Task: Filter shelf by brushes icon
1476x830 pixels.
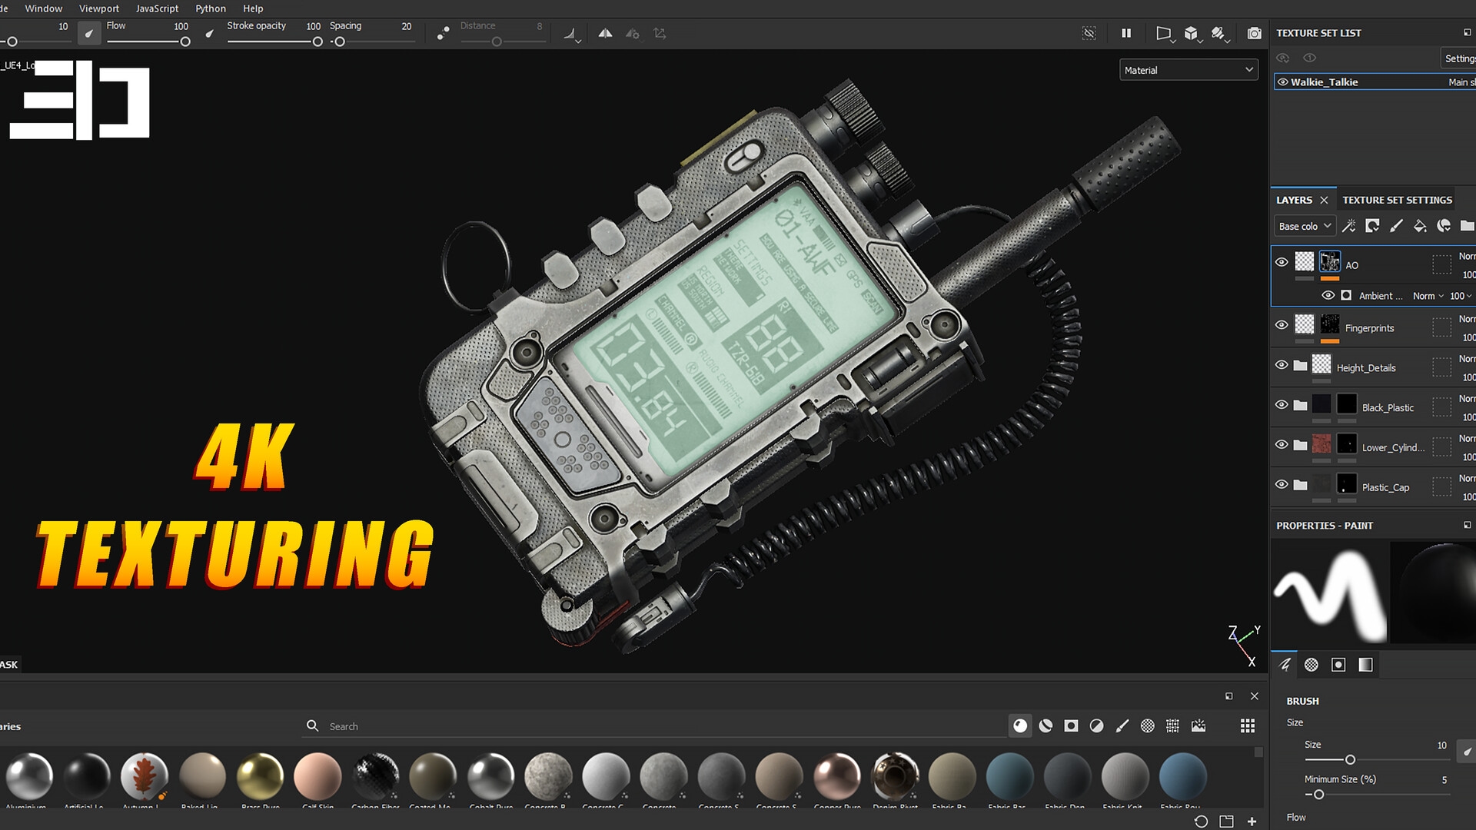Action: [1122, 726]
